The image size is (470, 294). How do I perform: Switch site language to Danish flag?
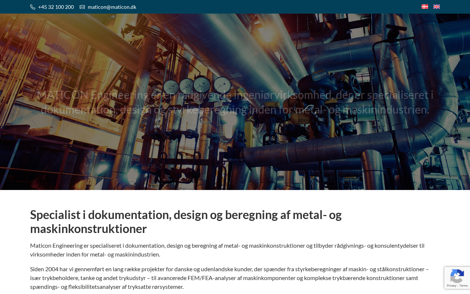click(x=425, y=7)
